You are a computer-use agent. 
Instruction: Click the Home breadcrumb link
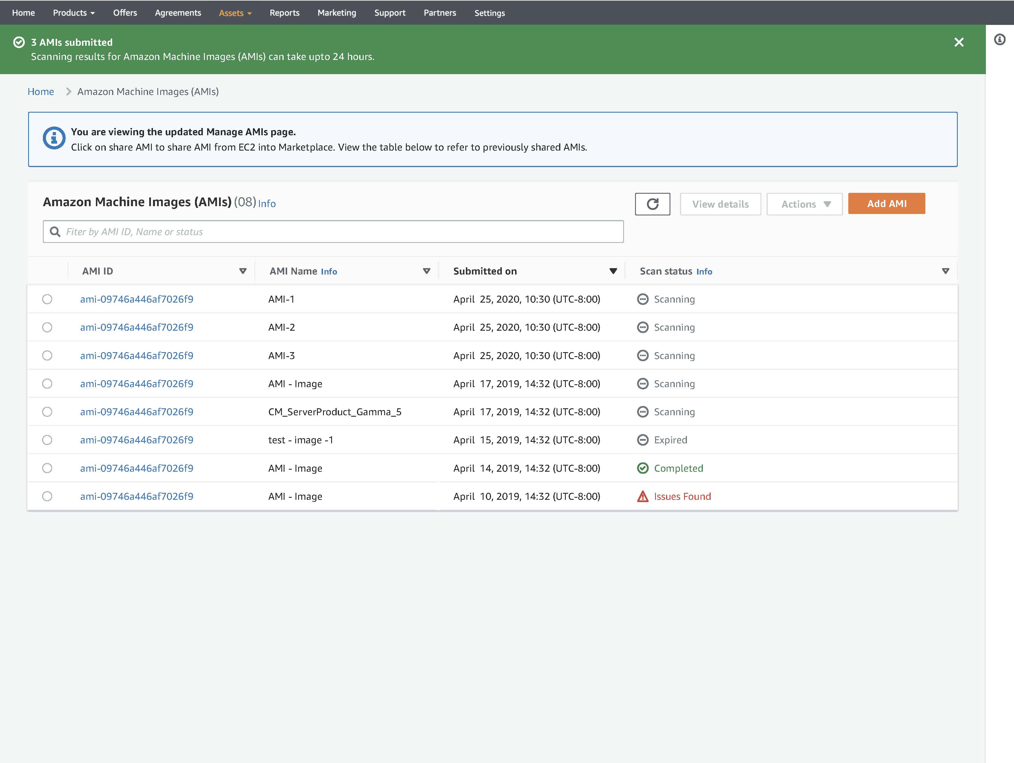41,92
